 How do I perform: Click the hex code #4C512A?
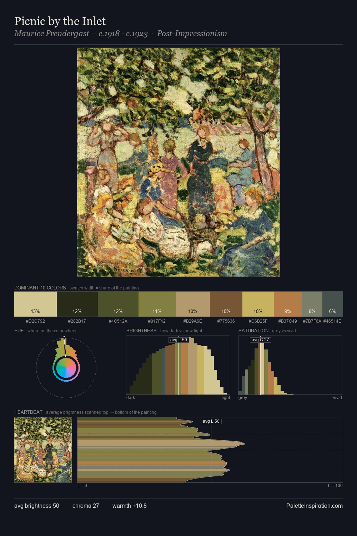coord(118,321)
